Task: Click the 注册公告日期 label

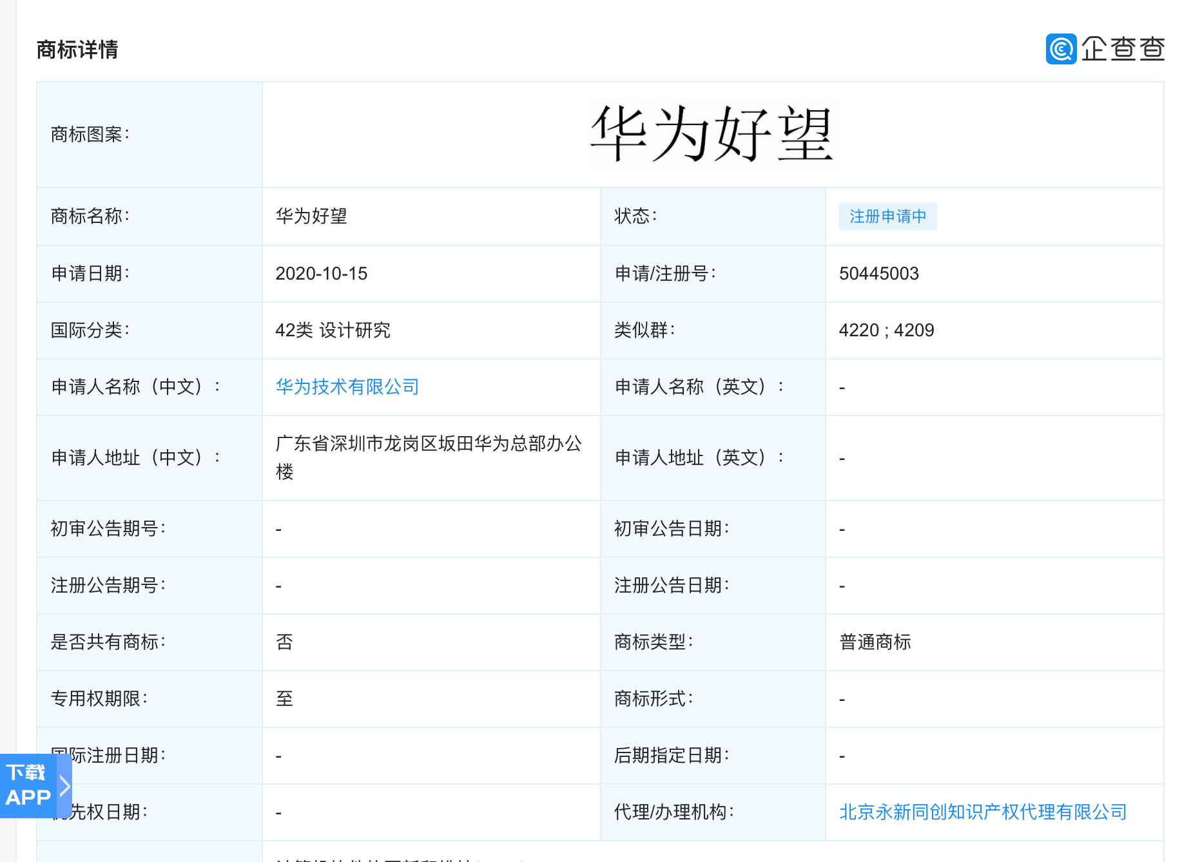Action: [x=672, y=586]
